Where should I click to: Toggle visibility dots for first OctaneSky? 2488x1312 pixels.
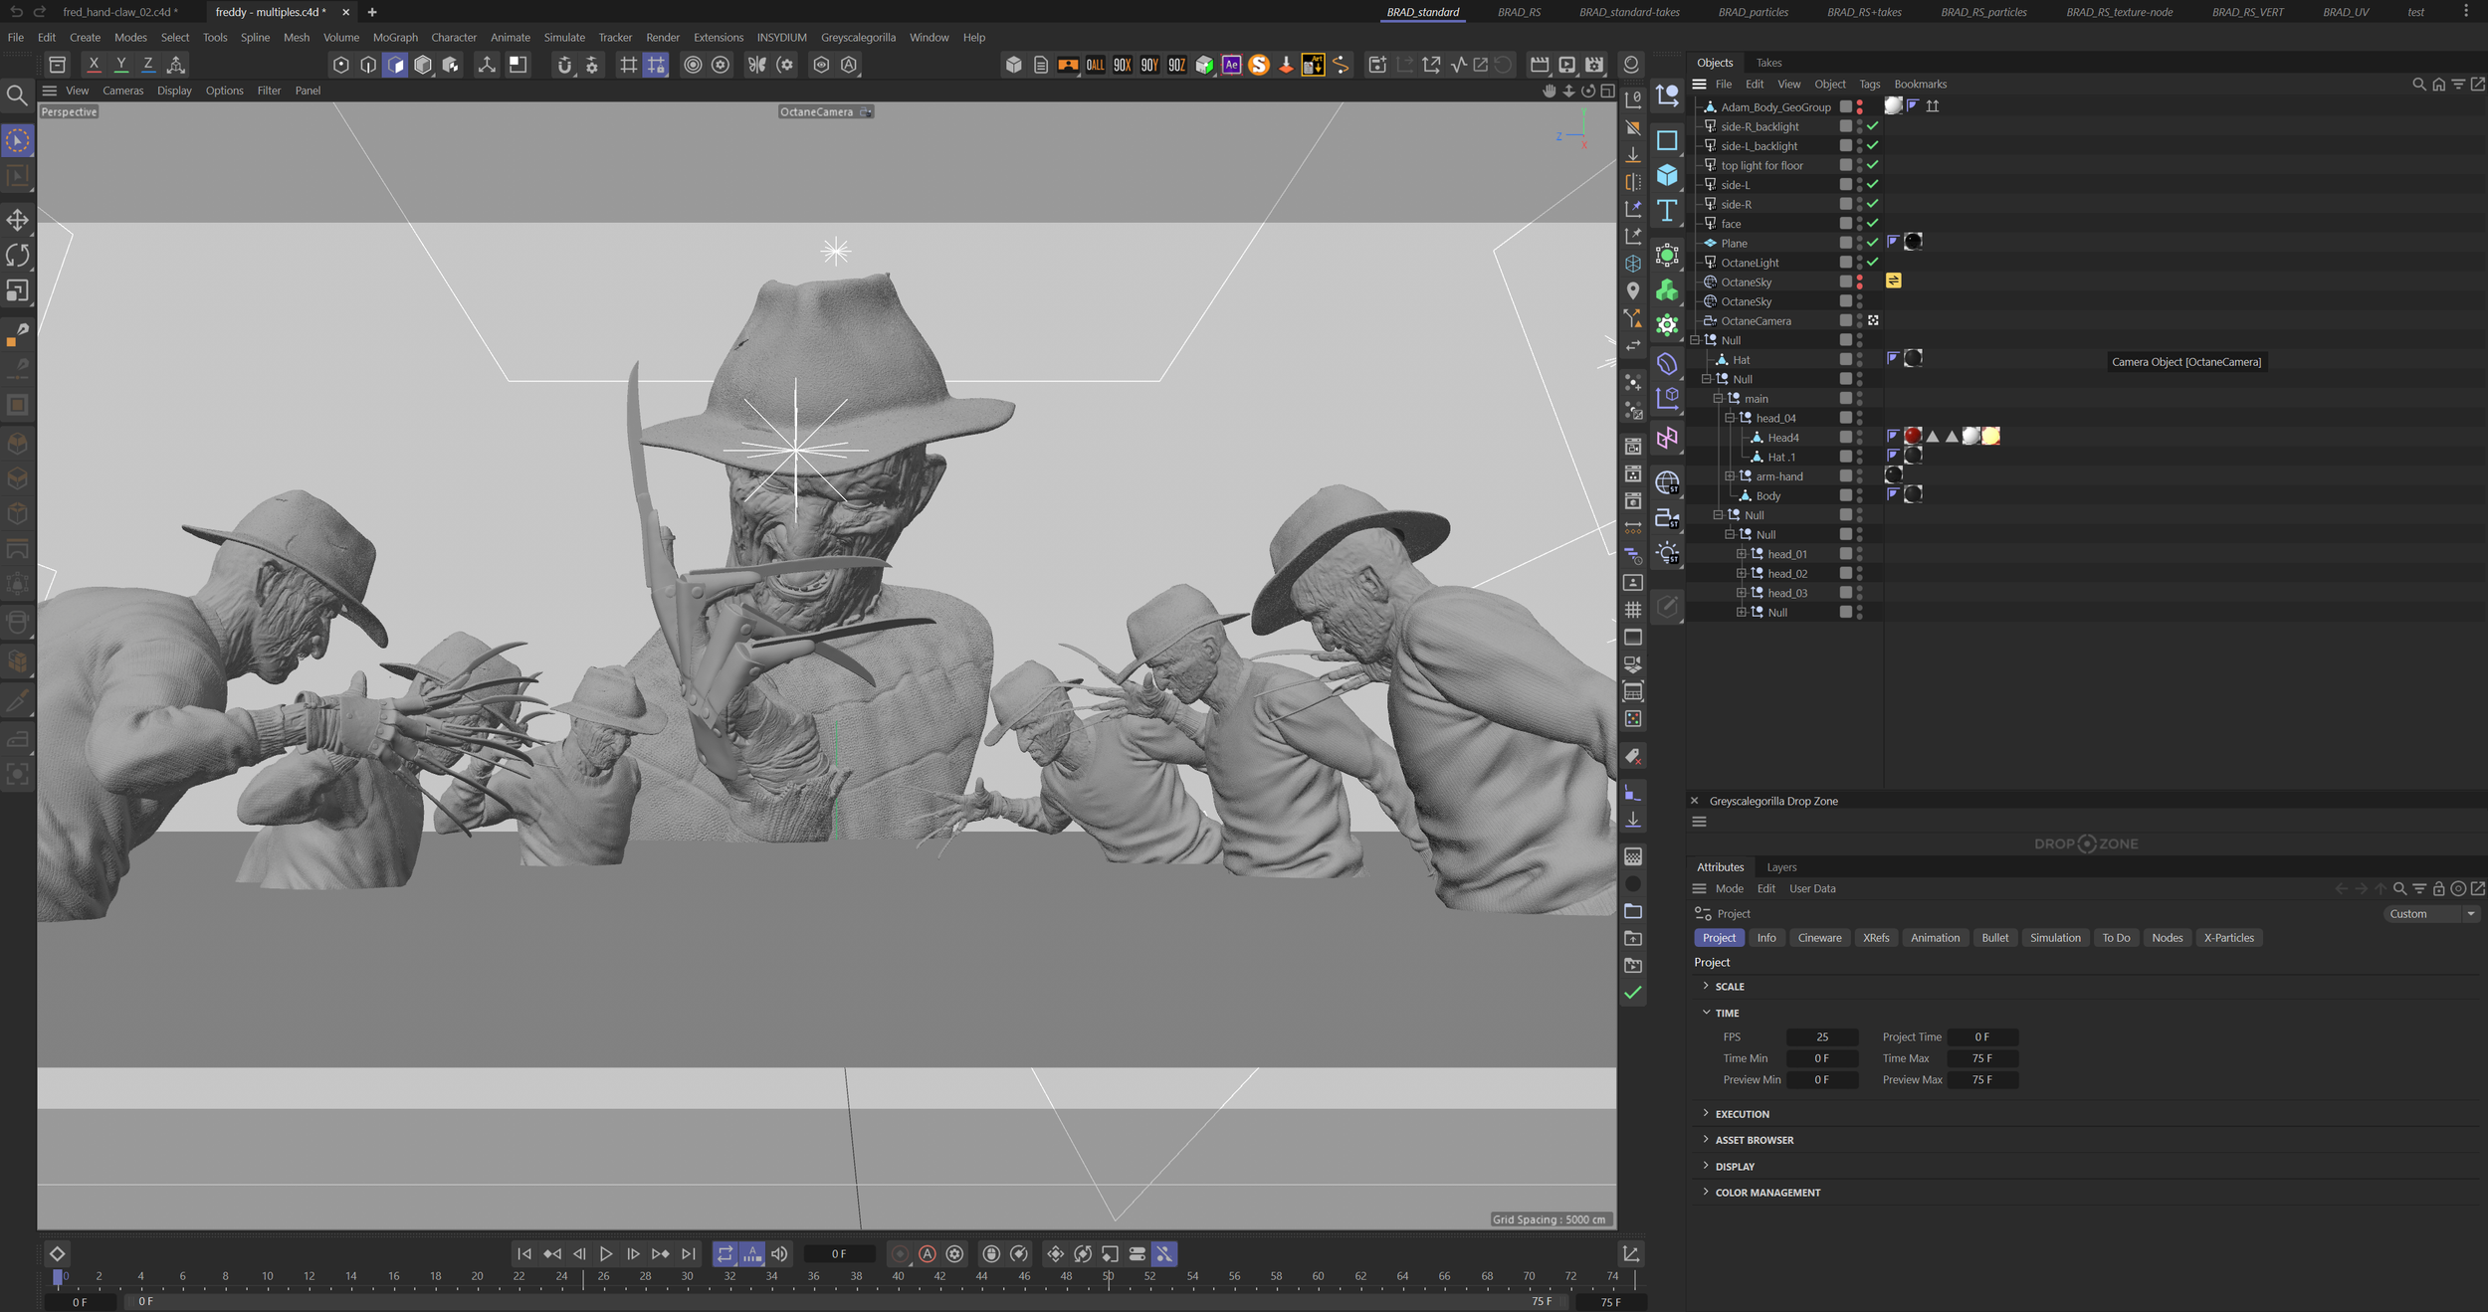click(1859, 281)
